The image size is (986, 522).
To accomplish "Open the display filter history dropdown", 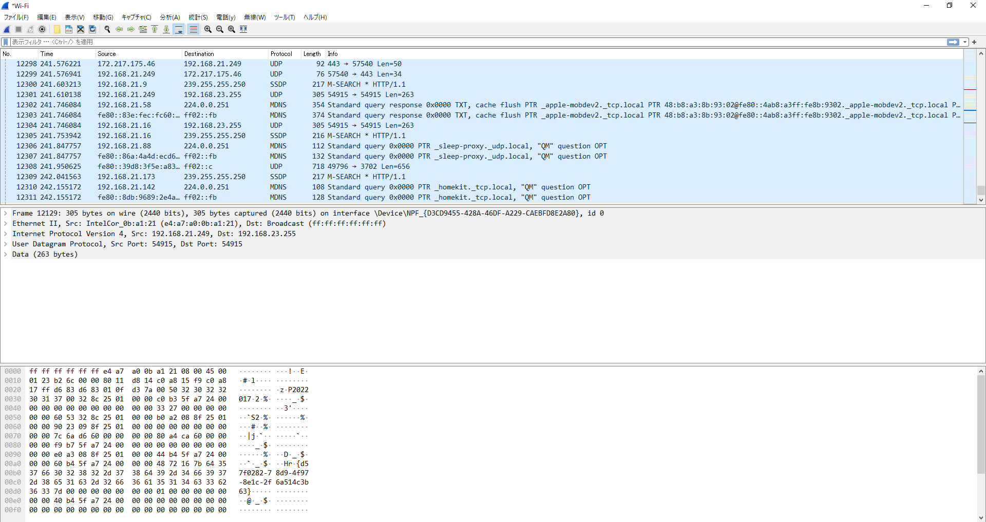I will 965,42.
